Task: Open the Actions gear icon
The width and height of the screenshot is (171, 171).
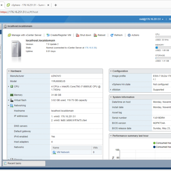Action: 129,35
